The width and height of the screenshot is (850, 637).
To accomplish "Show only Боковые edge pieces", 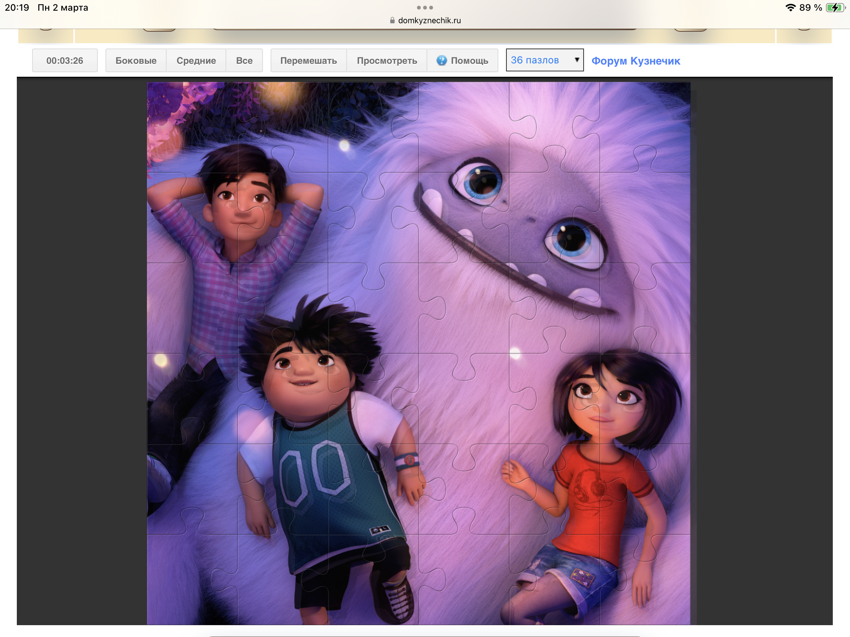I will pos(136,60).
